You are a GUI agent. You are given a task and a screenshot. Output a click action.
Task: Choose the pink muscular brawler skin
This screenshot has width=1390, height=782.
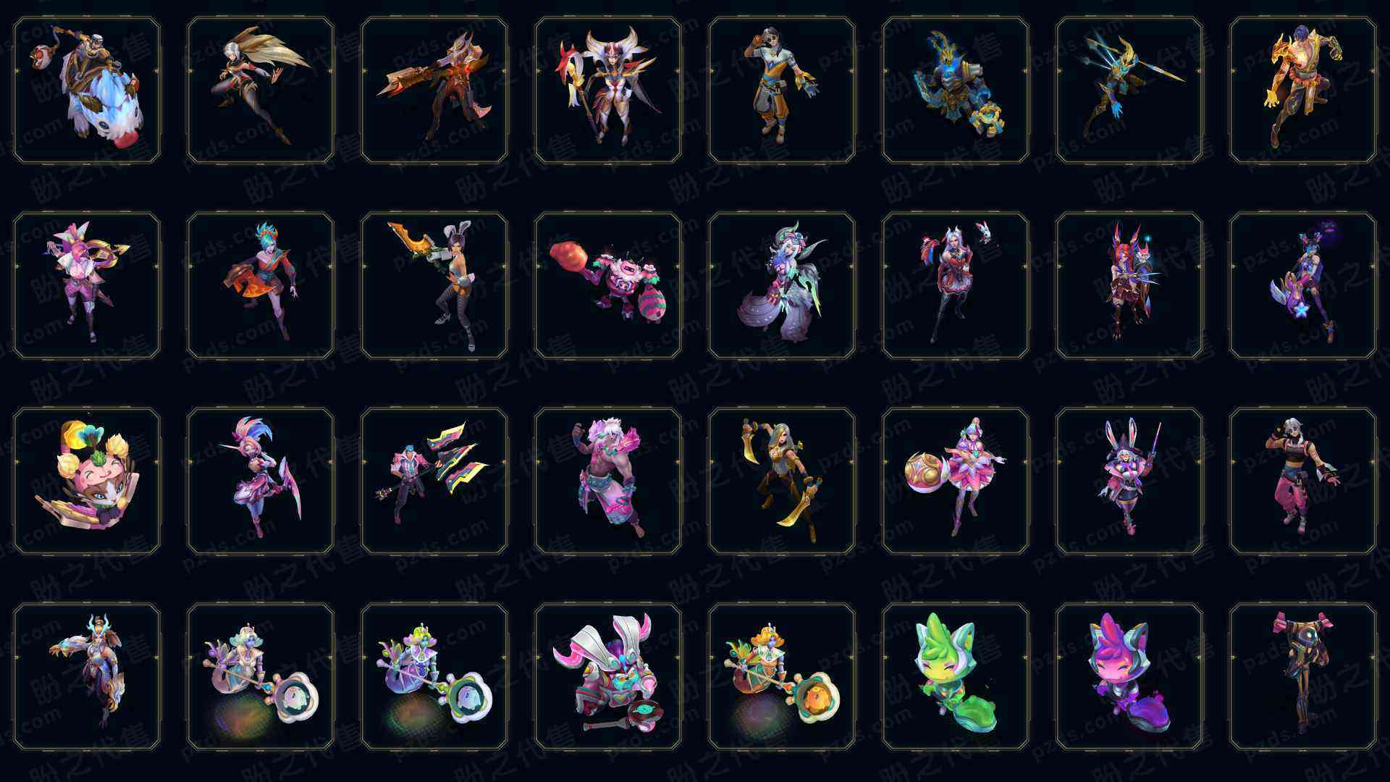(608, 481)
